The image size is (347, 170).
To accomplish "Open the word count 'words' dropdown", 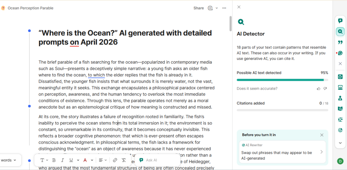I will click(x=9, y=160).
